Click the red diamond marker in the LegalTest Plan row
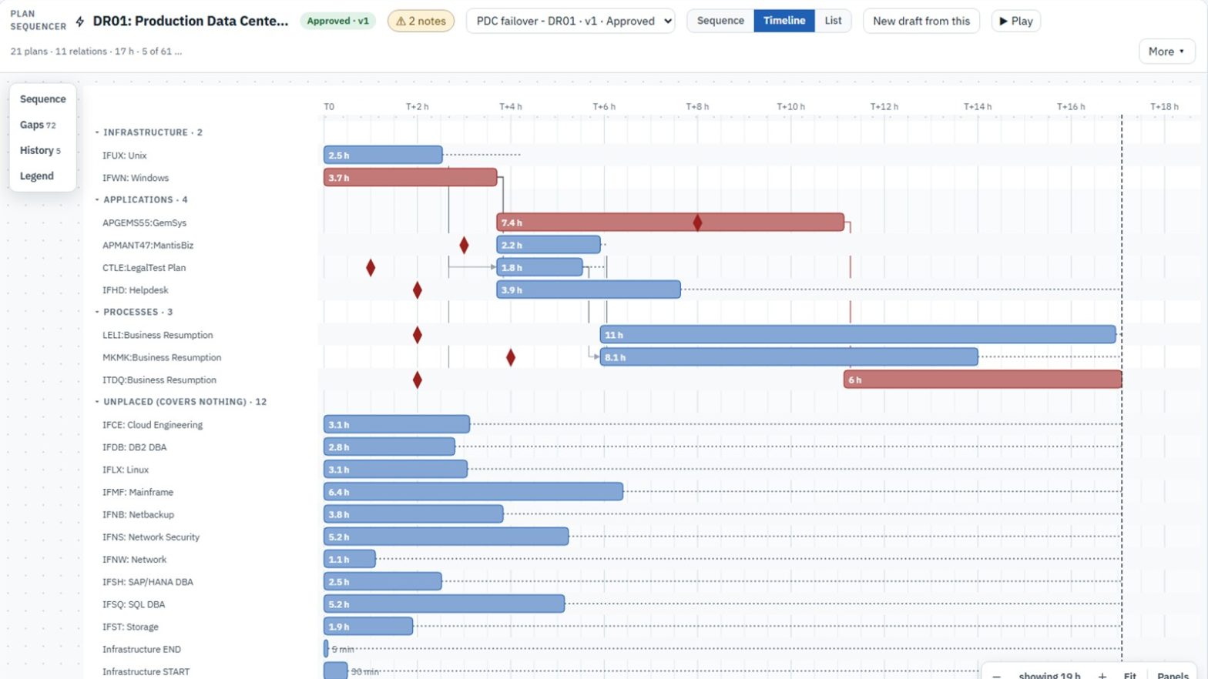1208x679 pixels. point(371,268)
